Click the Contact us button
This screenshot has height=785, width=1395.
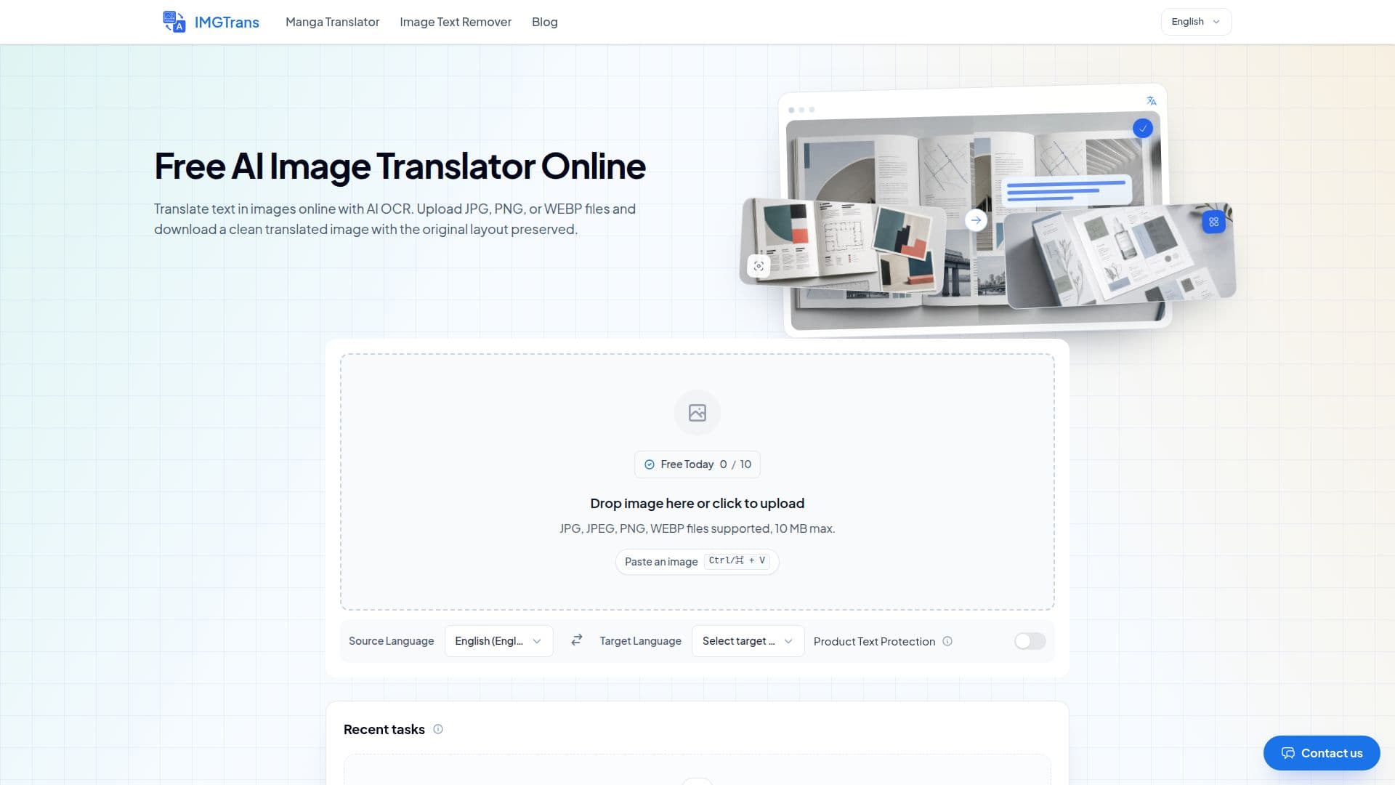point(1322,753)
